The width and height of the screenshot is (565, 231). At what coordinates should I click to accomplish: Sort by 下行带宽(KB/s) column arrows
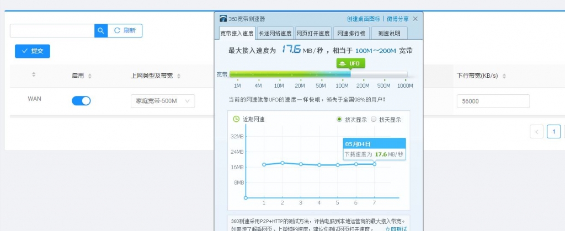[504, 76]
